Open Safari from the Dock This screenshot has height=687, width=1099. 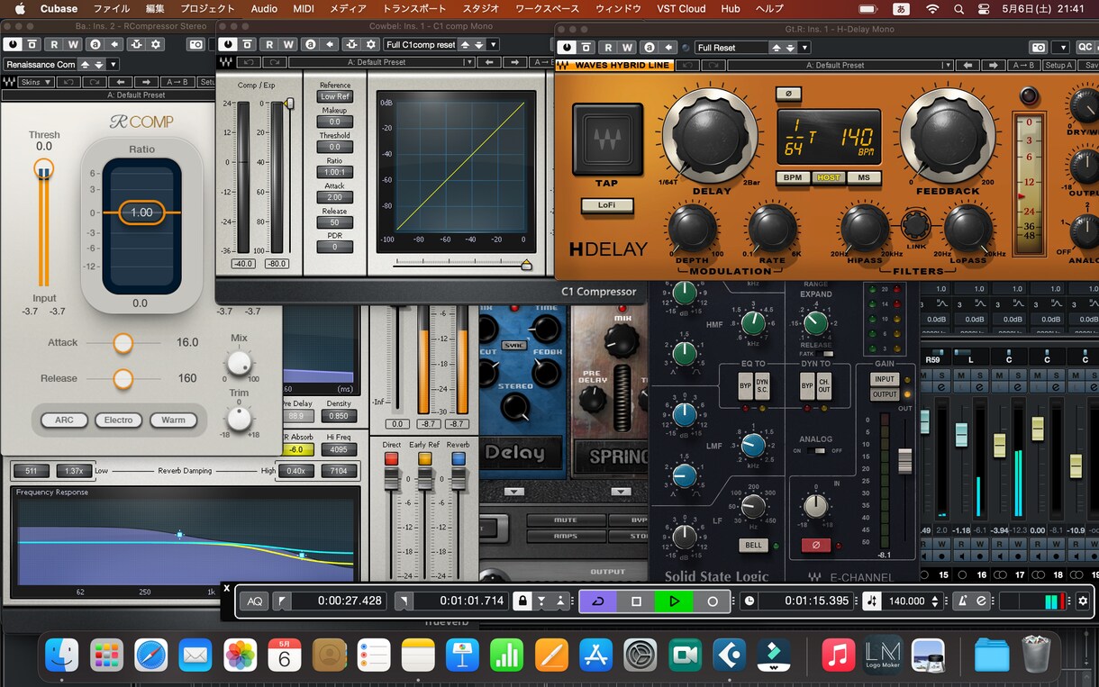tap(151, 655)
